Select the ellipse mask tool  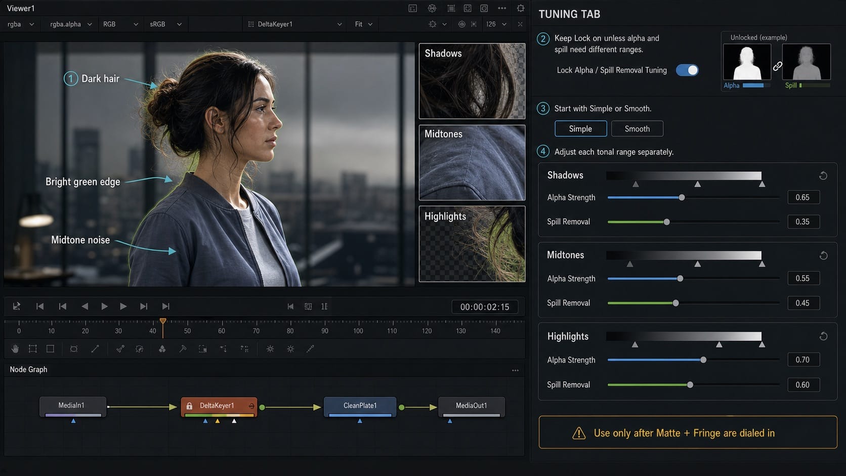(x=74, y=349)
